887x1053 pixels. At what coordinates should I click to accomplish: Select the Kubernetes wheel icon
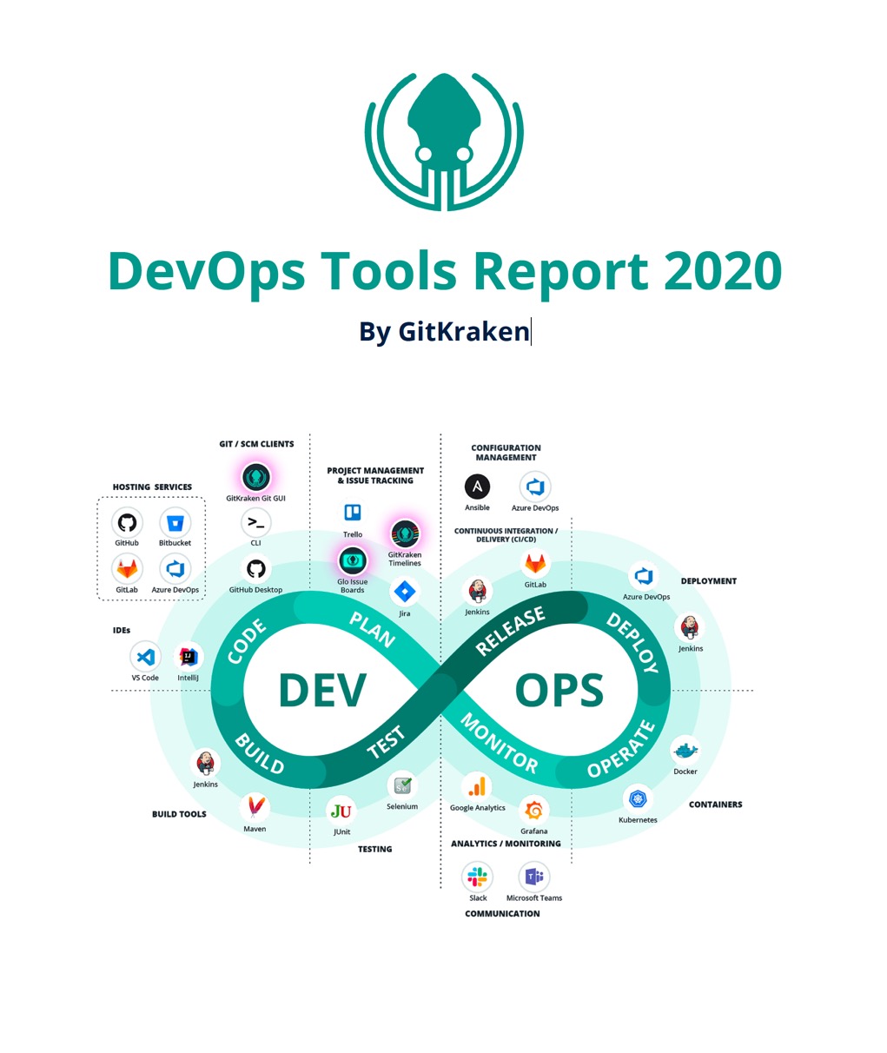point(638,799)
